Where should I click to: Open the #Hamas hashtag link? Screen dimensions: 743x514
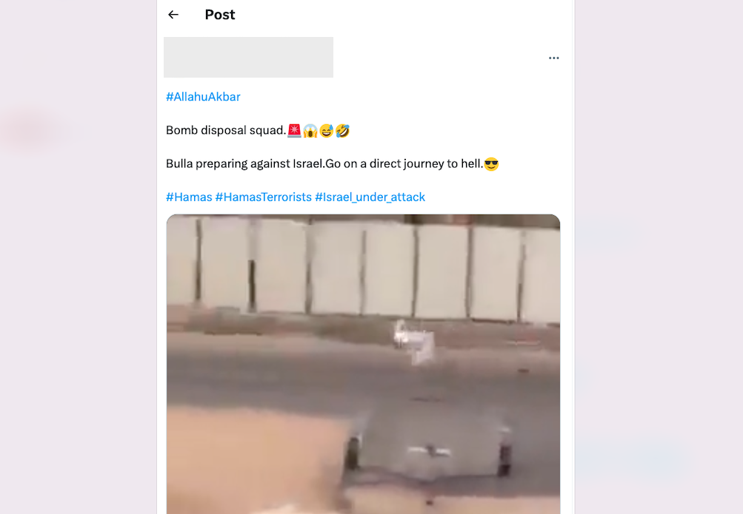189,197
